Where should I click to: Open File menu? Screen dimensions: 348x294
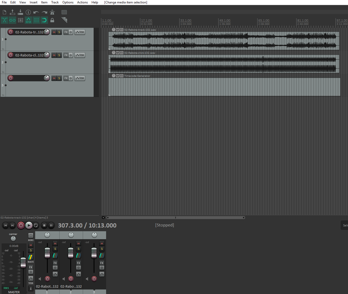click(4, 2)
